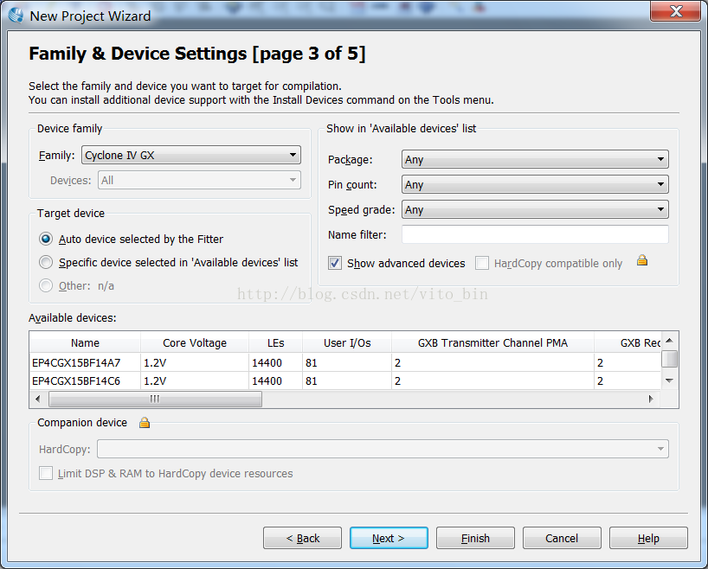This screenshot has width=708, height=569.
Task: Select device row EP4CGX15BF14C6
Action: pos(345,380)
